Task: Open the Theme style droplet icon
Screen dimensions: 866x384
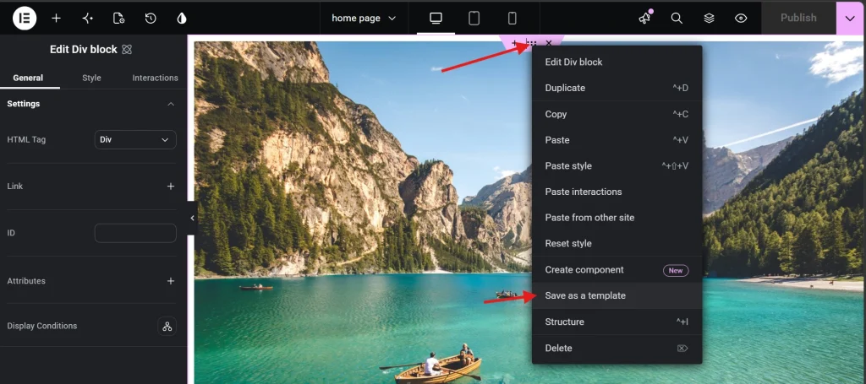Action: (x=182, y=19)
